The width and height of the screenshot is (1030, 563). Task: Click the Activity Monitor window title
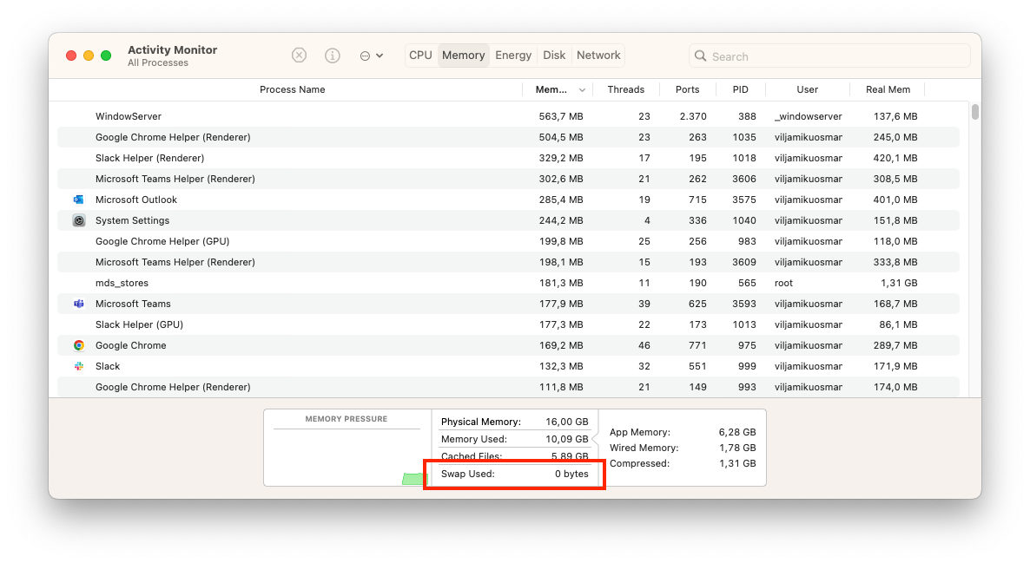point(172,49)
